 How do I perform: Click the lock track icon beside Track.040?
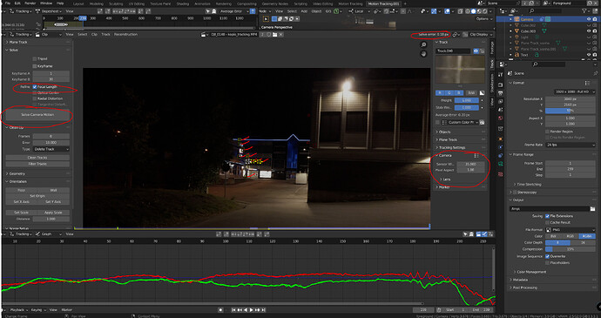(483, 51)
